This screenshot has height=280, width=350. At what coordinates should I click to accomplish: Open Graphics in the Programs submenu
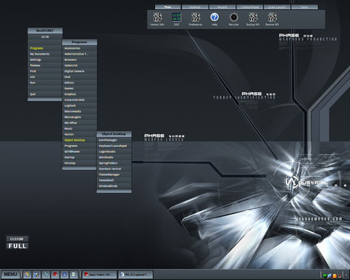(x=79, y=94)
